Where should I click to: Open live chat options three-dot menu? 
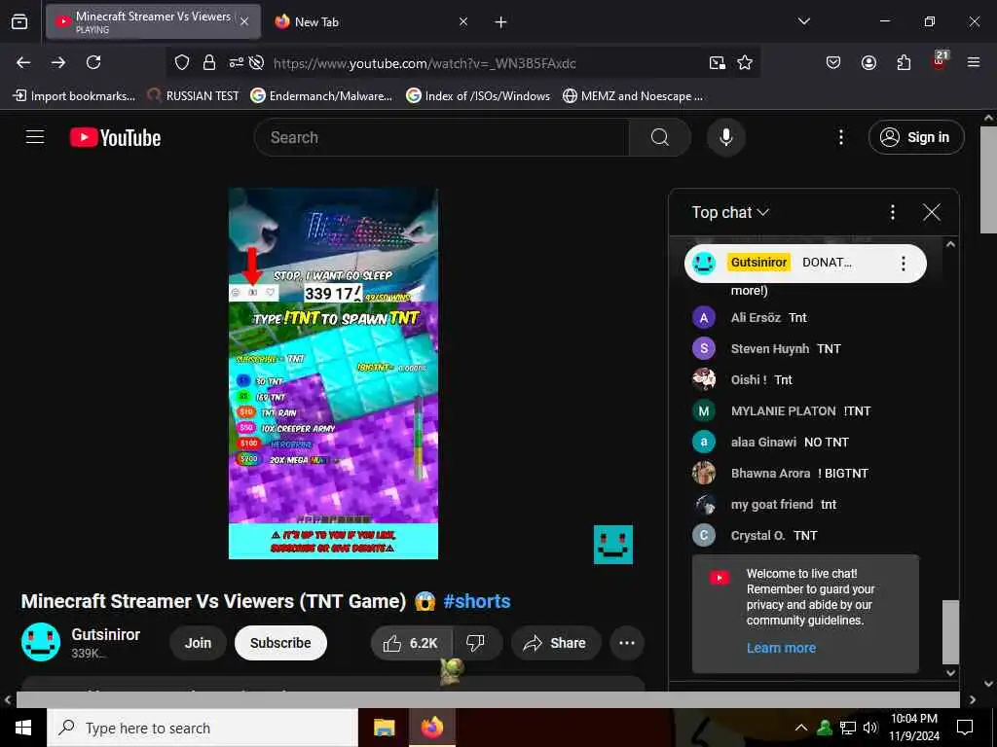point(893,212)
